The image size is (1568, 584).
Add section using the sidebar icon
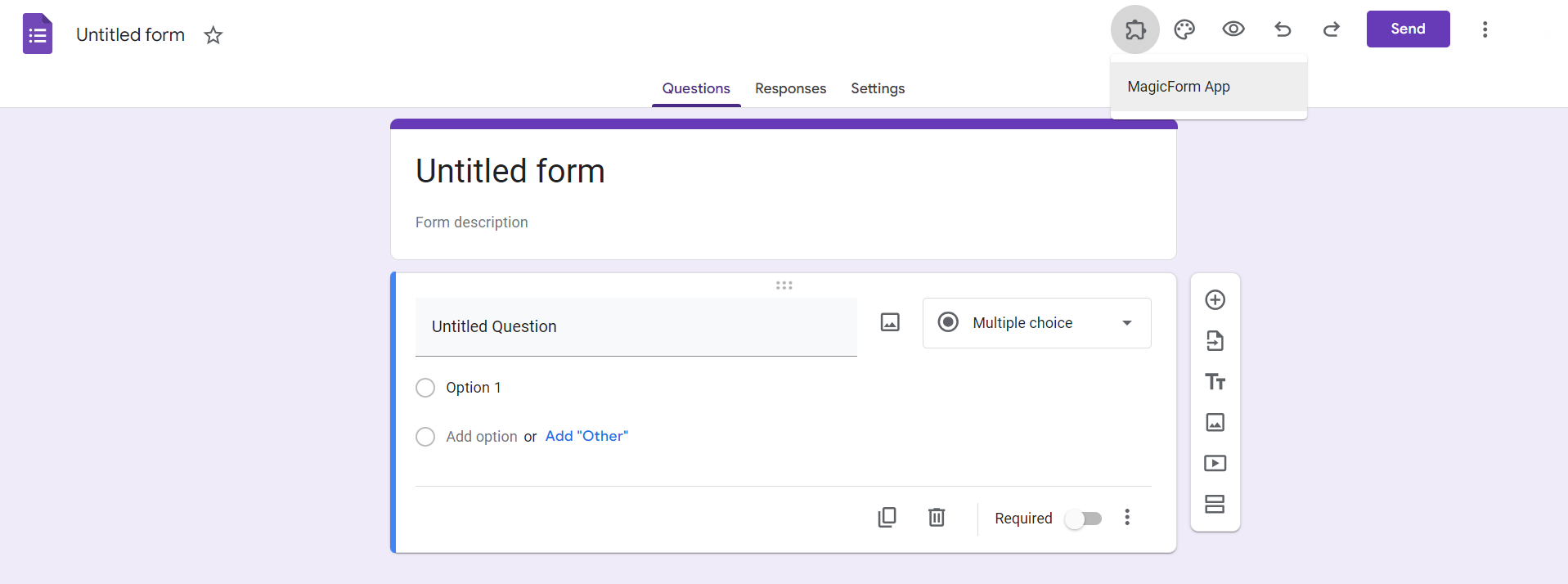coord(1215,504)
